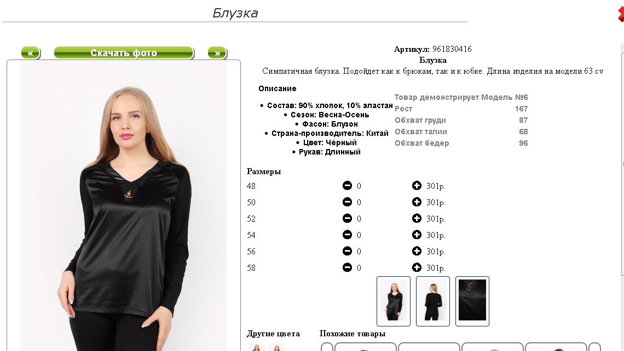
Task: Select fabric close-up thumbnail
Action: [472, 301]
